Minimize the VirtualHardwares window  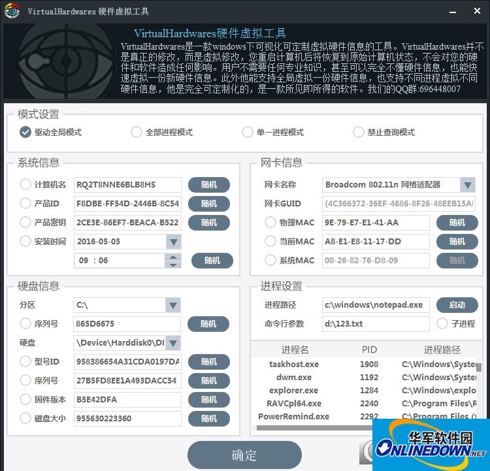pos(453,12)
